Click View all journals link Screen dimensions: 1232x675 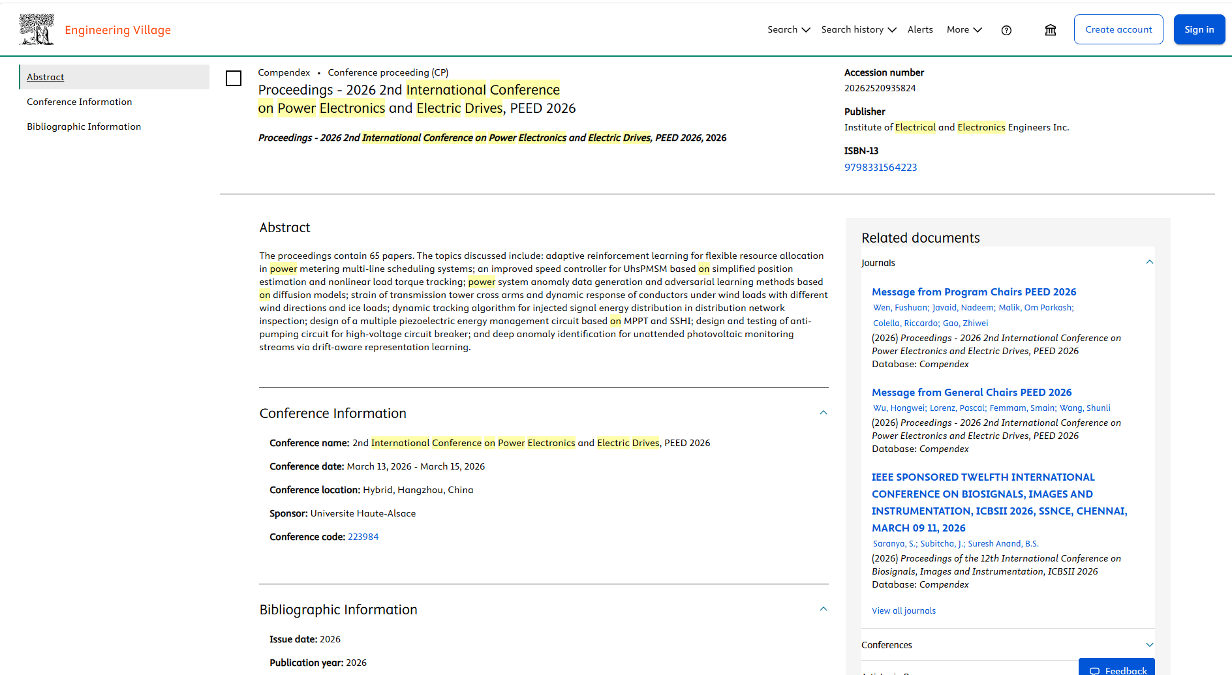coord(904,611)
